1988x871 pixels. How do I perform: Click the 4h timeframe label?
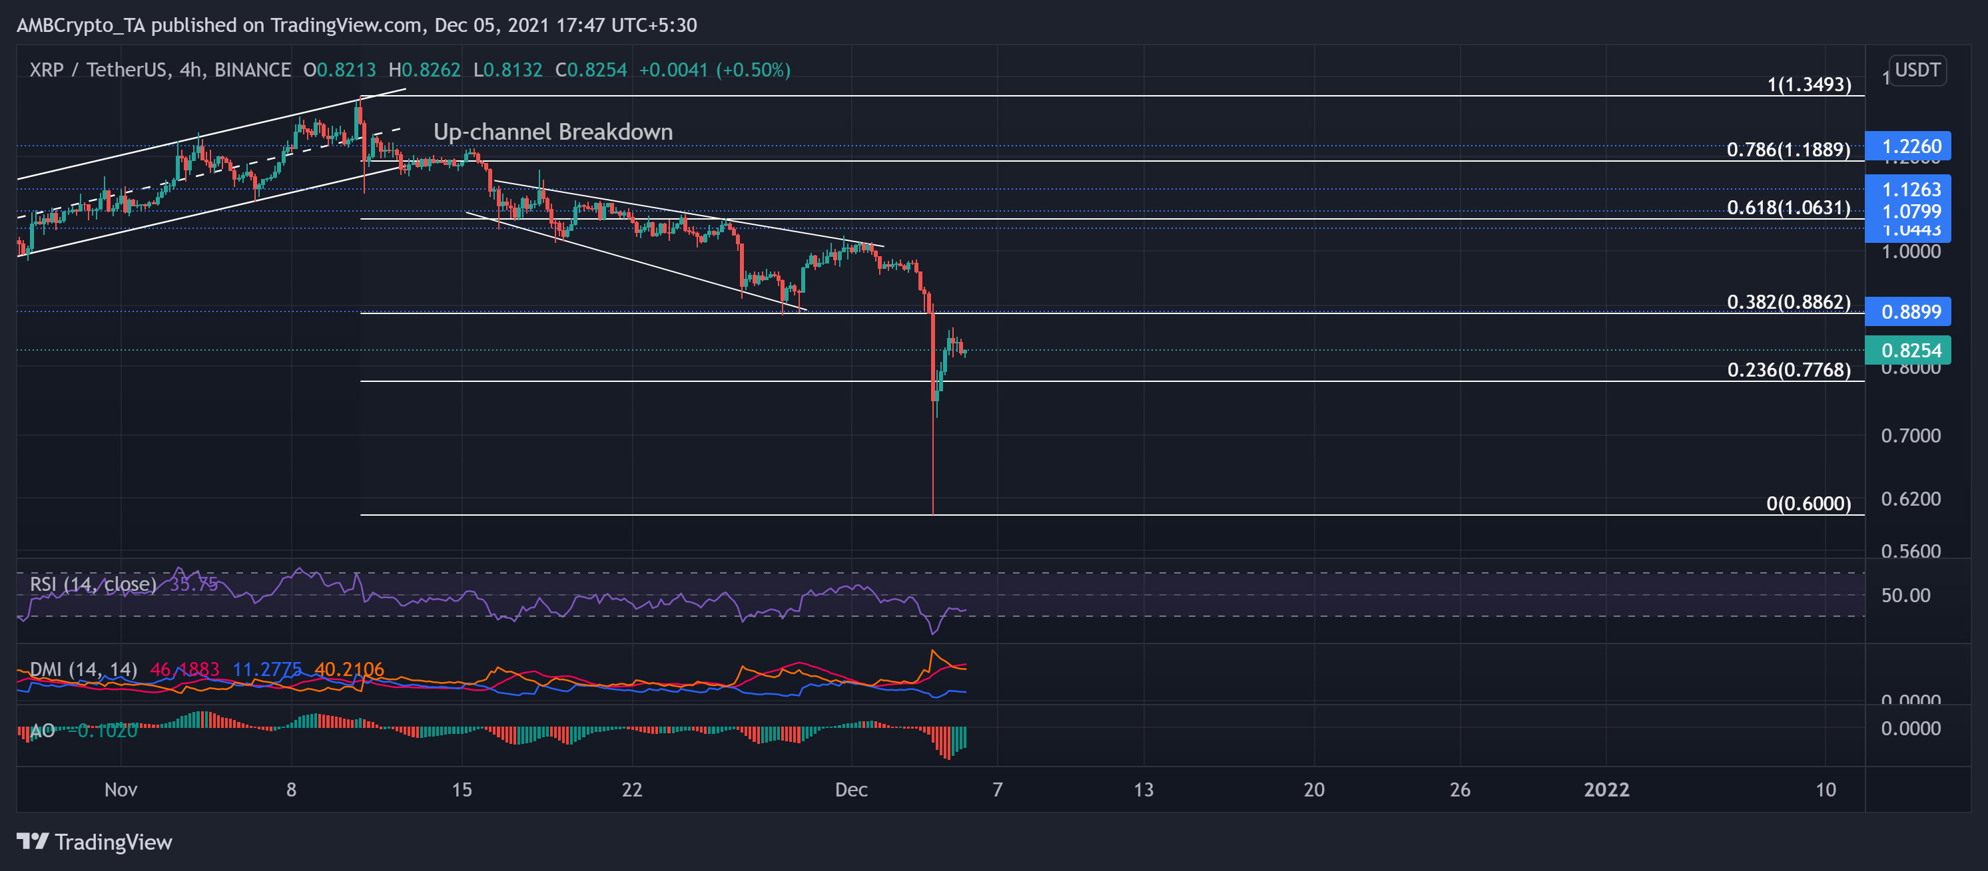coord(188,69)
